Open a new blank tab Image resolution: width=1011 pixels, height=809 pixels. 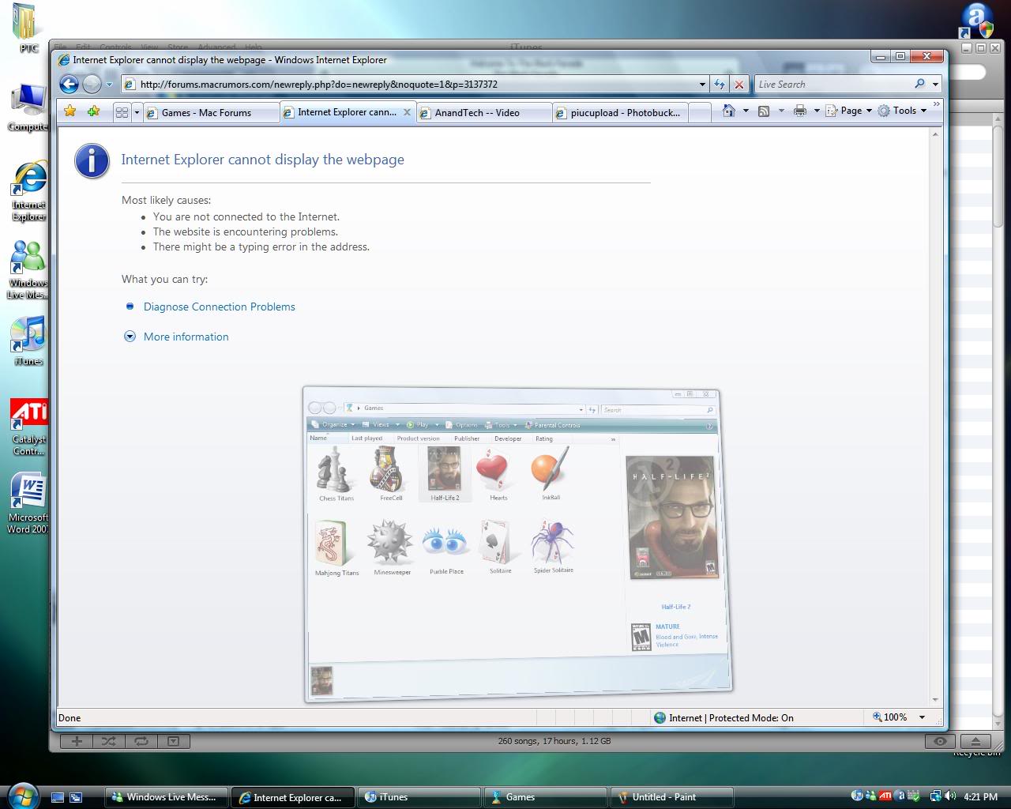coord(700,113)
